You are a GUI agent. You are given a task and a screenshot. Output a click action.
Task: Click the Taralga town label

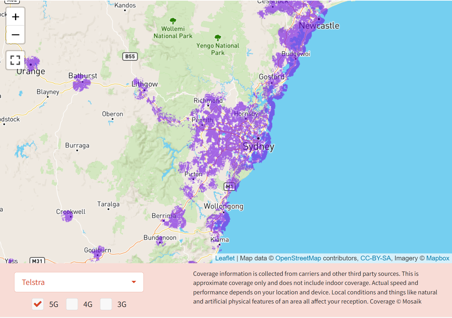coord(108,204)
